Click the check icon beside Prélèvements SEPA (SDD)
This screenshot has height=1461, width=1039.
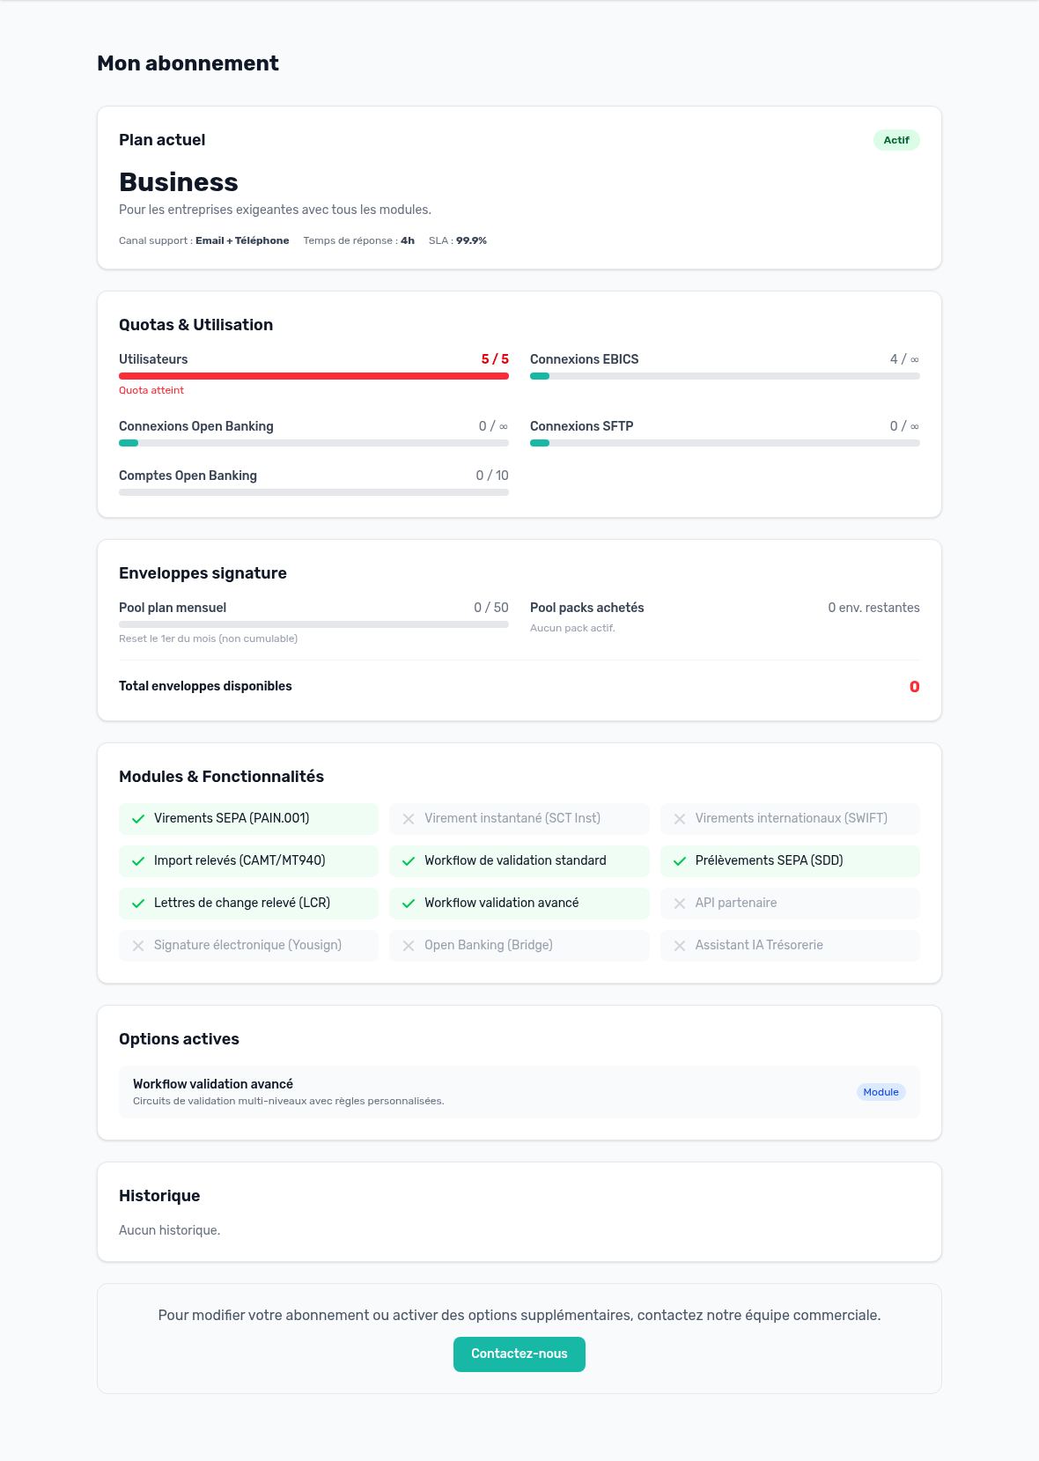click(680, 861)
